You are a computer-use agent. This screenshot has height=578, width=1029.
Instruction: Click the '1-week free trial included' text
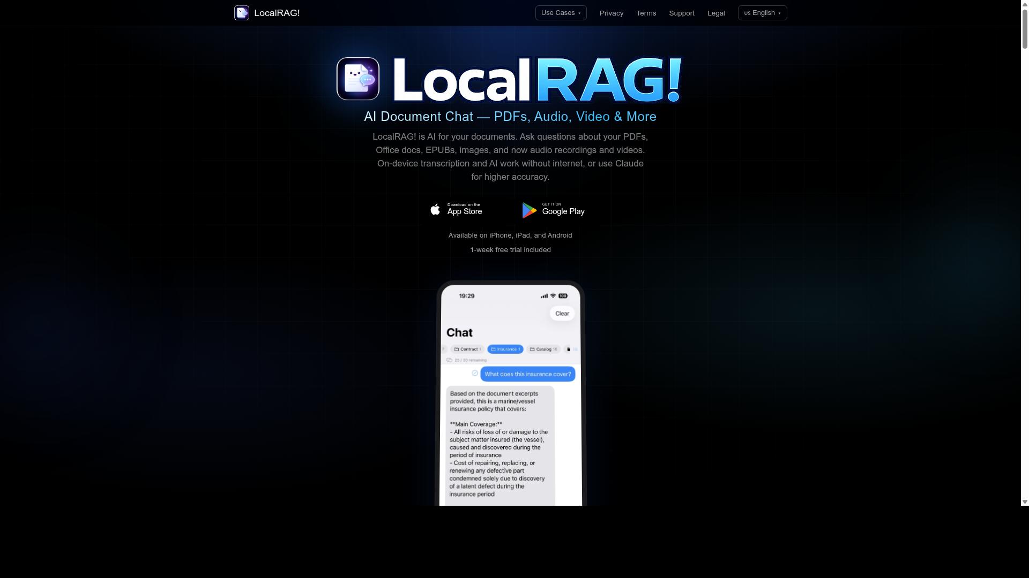[510, 250]
